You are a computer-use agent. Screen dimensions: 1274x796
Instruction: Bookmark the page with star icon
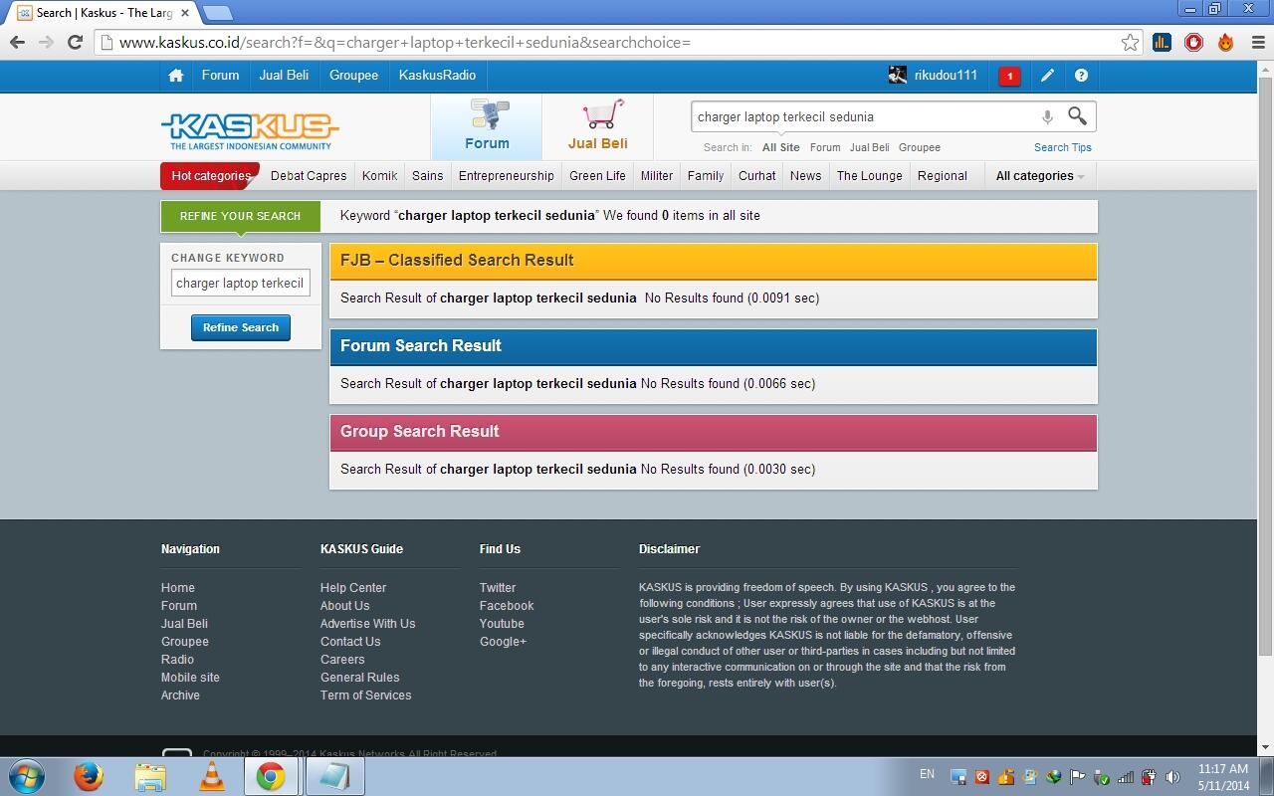1130,42
